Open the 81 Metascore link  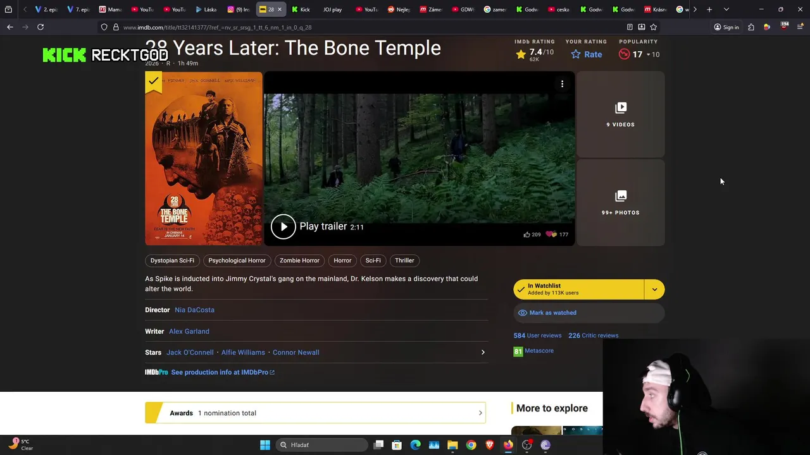[533, 351]
